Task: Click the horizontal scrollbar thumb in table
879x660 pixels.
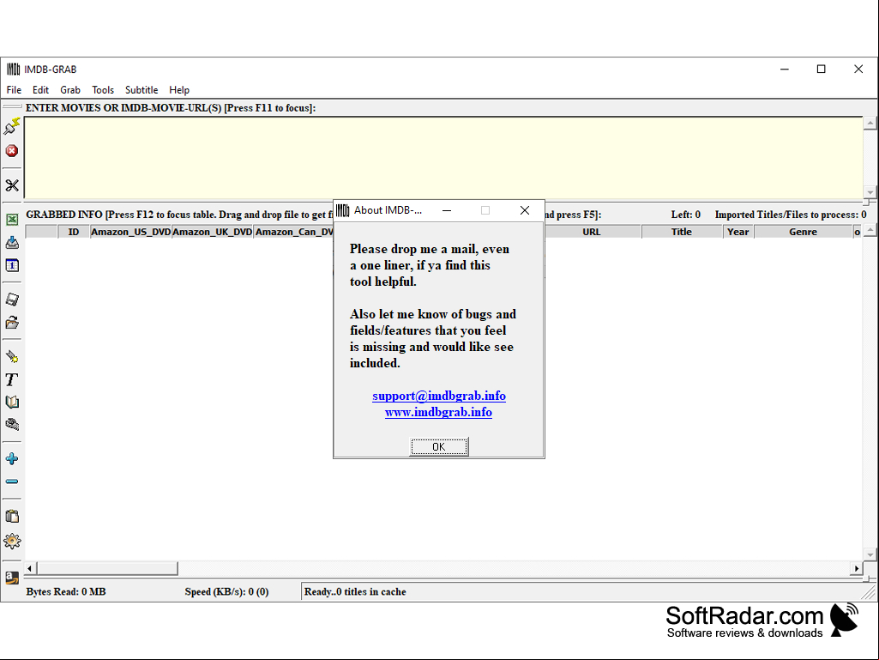Action: pos(108,568)
